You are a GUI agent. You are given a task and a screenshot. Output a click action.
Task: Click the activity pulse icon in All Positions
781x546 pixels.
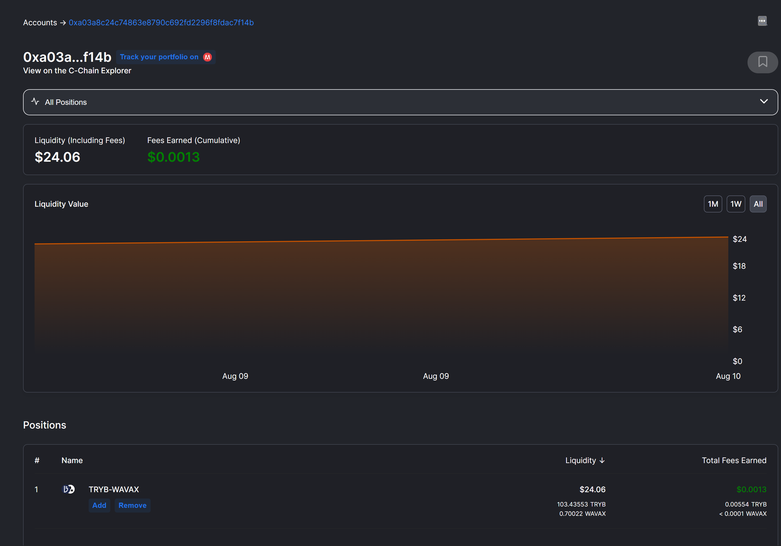[35, 102]
